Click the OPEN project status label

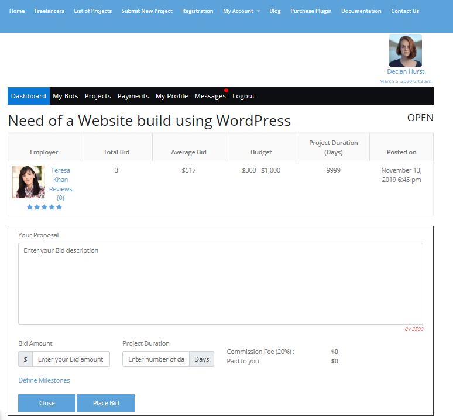point(420,118)
